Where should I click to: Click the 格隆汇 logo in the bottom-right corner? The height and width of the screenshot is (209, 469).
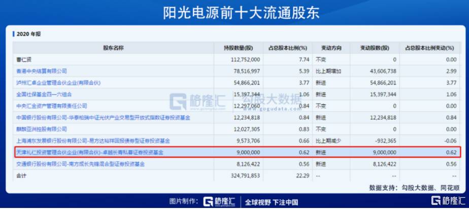pos(447,201)
